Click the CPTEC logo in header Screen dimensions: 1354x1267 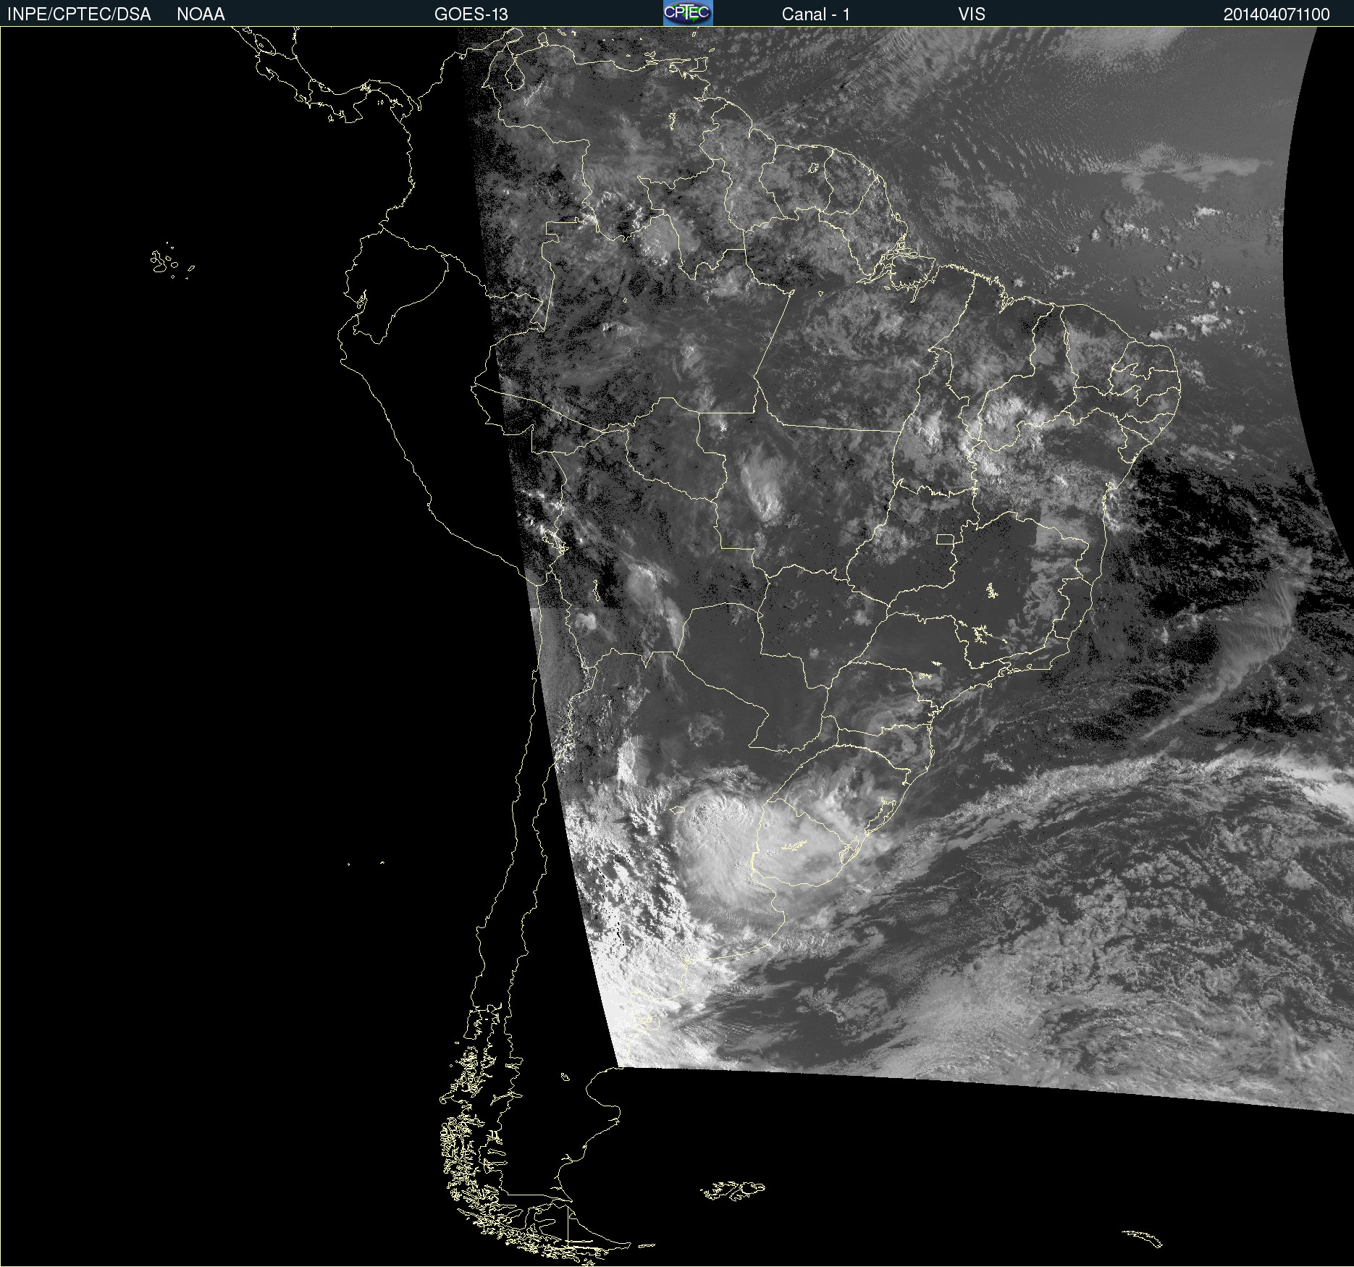tap(688, 13)
